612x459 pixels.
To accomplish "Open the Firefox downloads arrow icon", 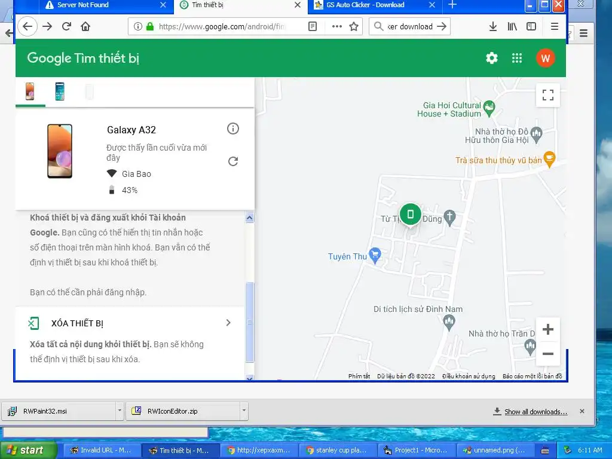I will 493,26.
